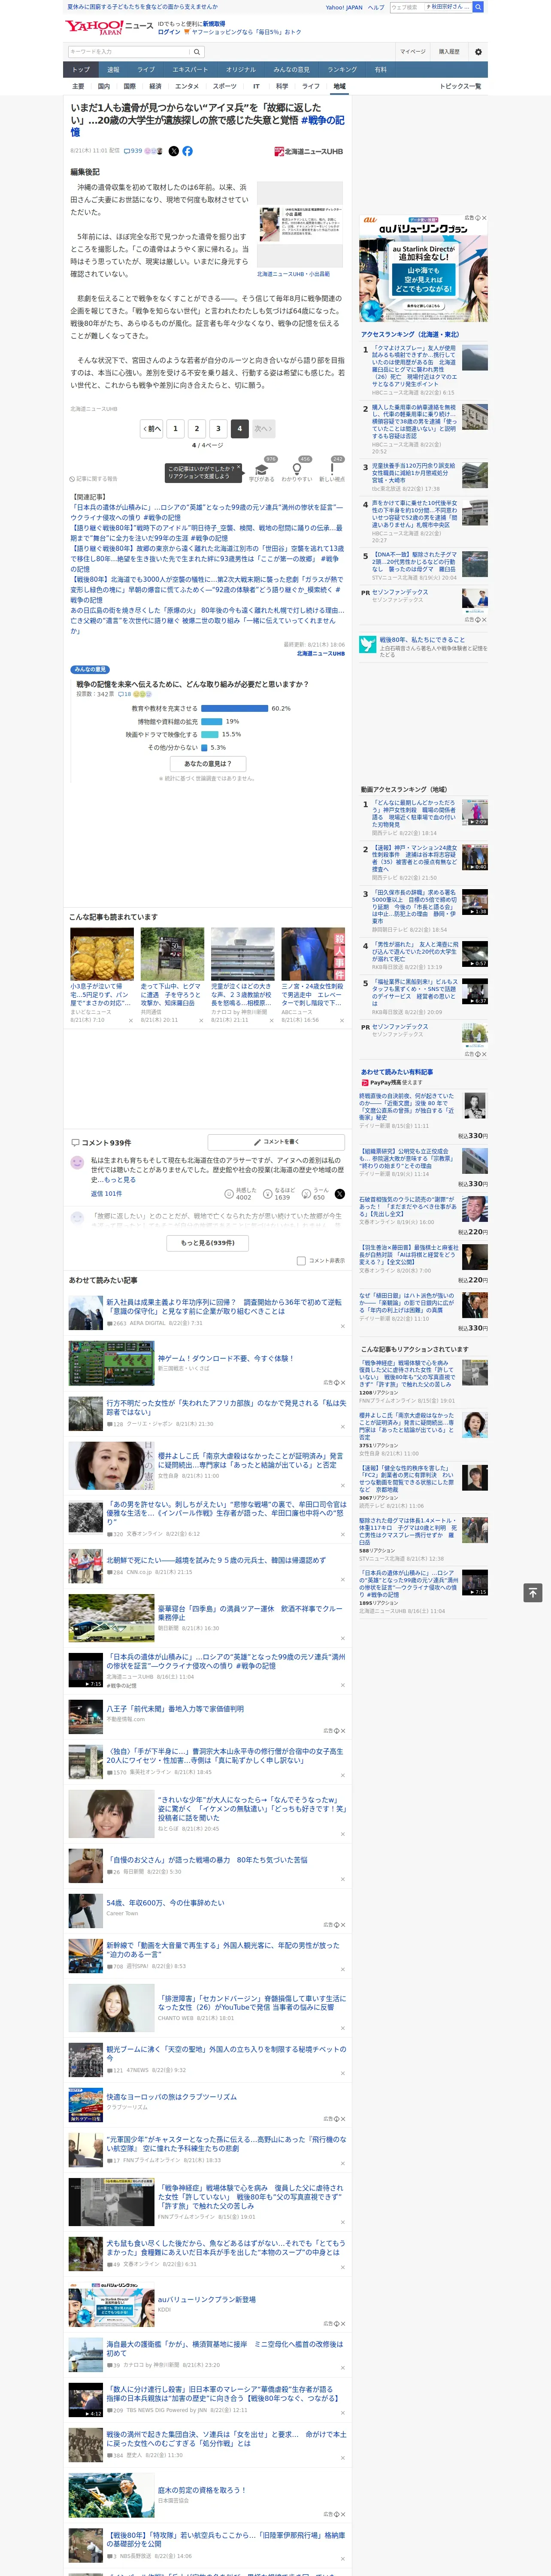Close the au Starlink advertisement
Screen dimensions: 551x2576
[x=484, y=218]
